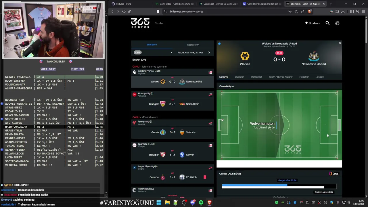The image size is (368, 207).
Task: Open the Dizilişler tab
Action: coord(239,77)
